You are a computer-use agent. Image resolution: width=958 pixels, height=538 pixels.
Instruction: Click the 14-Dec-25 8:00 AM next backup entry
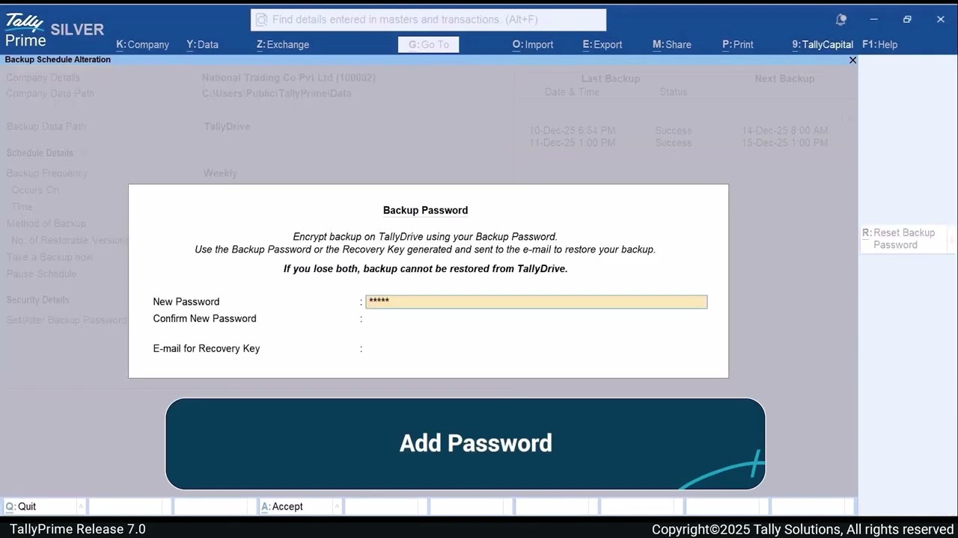coord(784,130)
